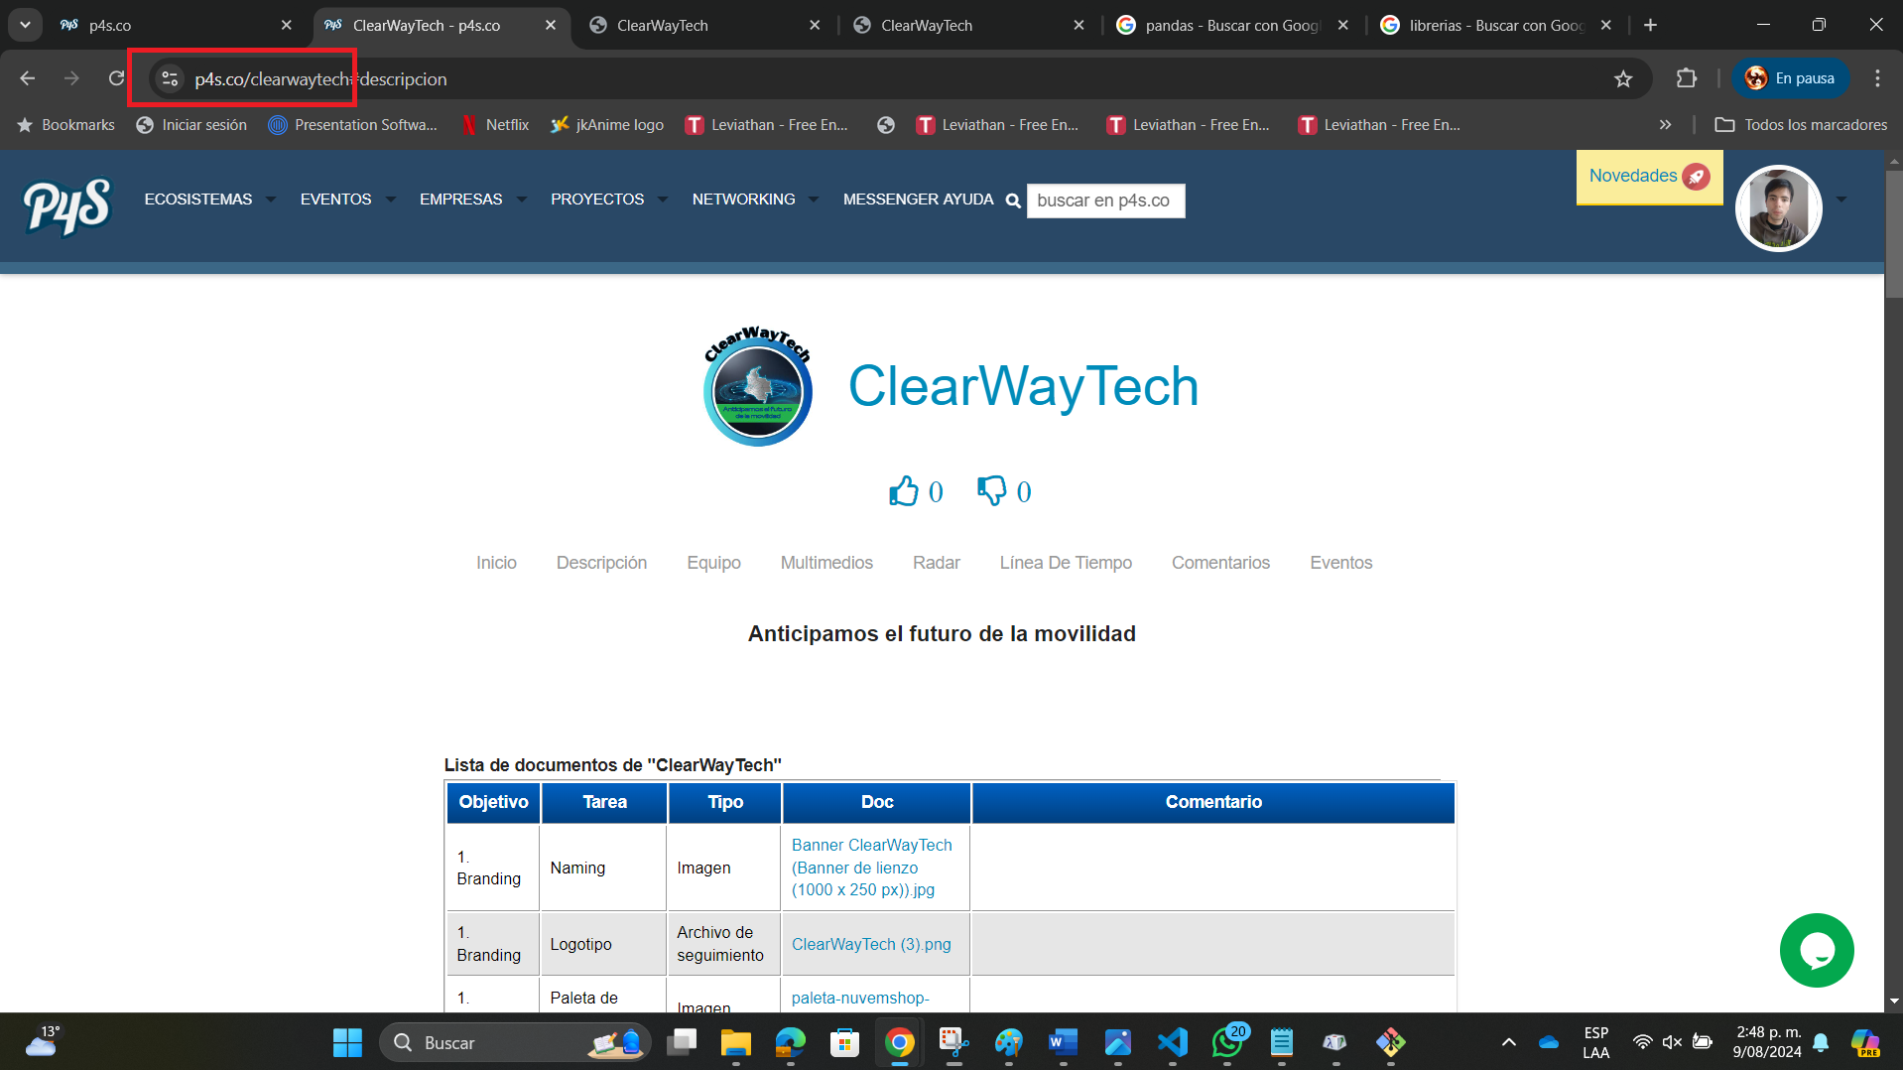Screen dimensions: 1903x1070
Task: Go forward to the next page
Action: [71, 78]
